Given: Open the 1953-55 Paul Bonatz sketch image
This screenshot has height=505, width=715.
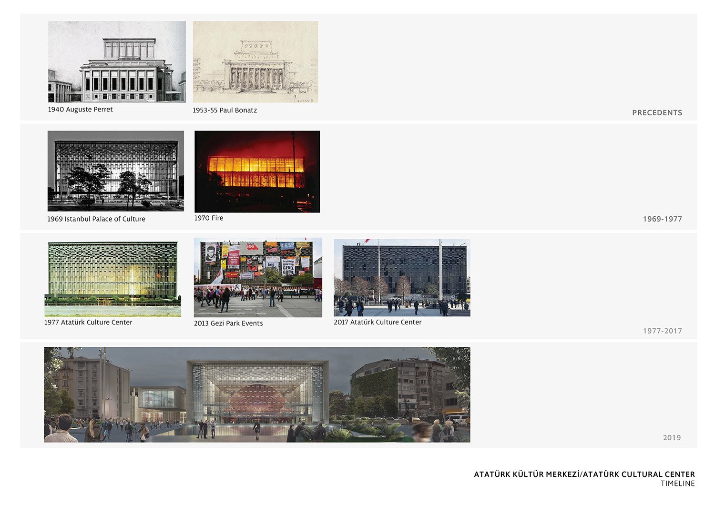Looking at the screenshot, I should coord(255,62).
